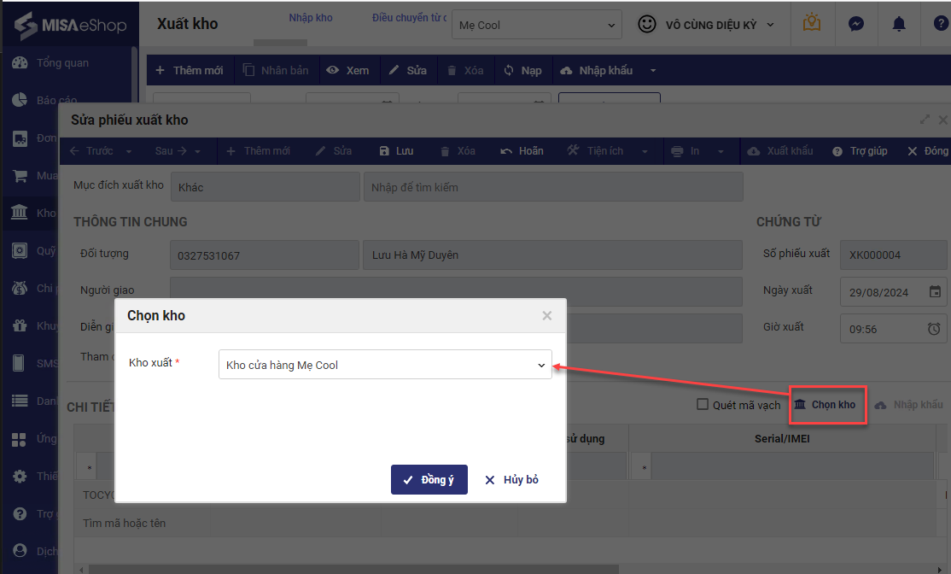Expand the Sửa phiếu xuất kho dialog
Viewport: 951px width, 574px height.
(925, 120)
